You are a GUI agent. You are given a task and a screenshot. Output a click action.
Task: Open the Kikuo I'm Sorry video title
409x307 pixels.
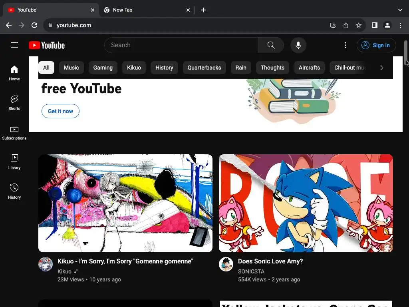(x=125, y=261)
